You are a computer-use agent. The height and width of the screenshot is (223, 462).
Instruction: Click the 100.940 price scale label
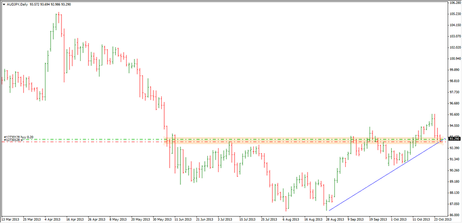(455, 58)
